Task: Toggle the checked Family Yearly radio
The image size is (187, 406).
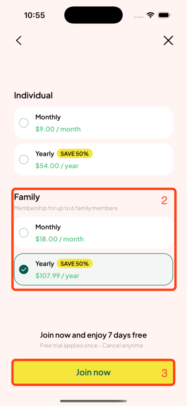Action: click(x=24, y=270)
